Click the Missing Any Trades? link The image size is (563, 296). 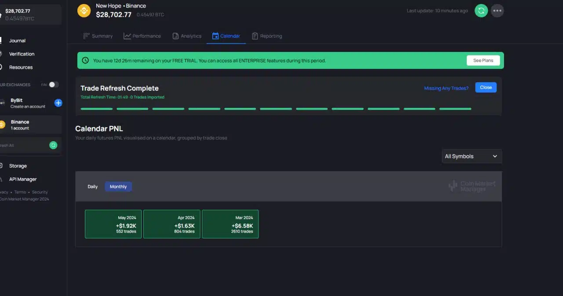(x=446, y=88)
